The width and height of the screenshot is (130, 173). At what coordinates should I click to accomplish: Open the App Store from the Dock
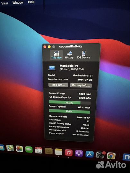[x=90, y=154]
